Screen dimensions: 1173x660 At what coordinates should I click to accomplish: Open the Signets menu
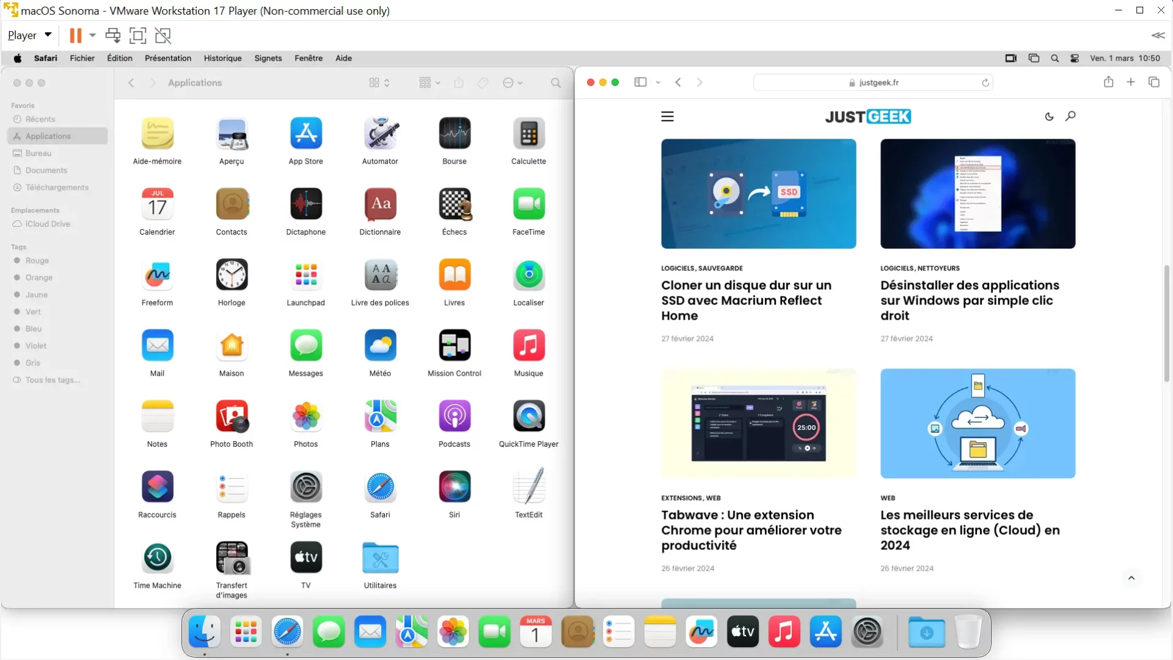point(268,58)
